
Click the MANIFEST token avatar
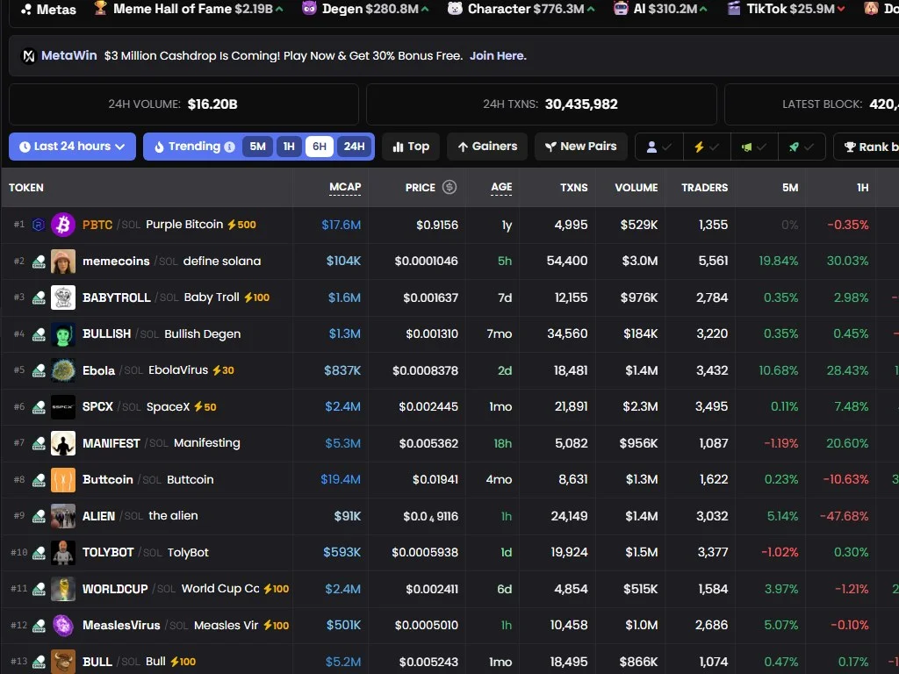63,443
